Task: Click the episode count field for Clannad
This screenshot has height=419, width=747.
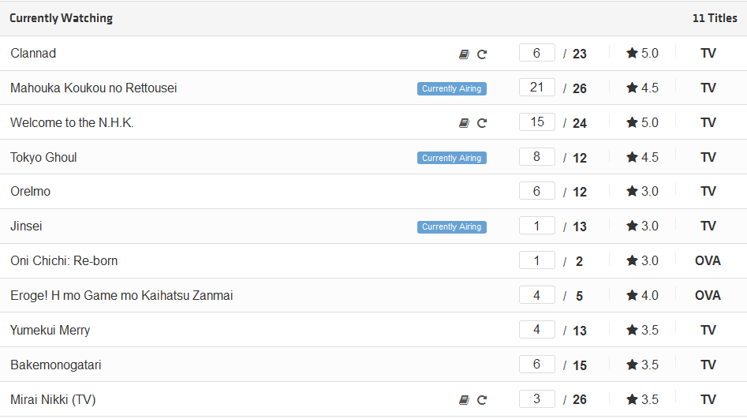Action: pos(537,53)
